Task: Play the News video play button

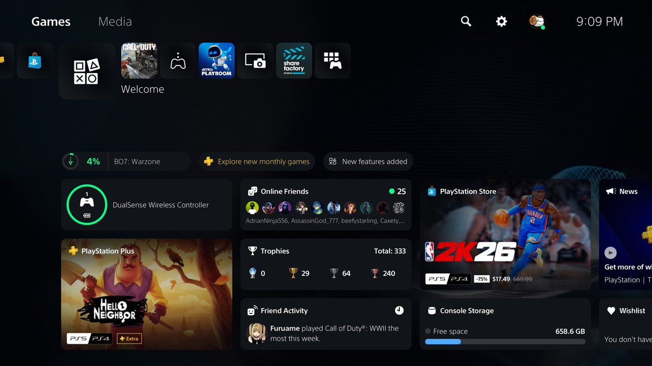Action: [x=611, y=253]
